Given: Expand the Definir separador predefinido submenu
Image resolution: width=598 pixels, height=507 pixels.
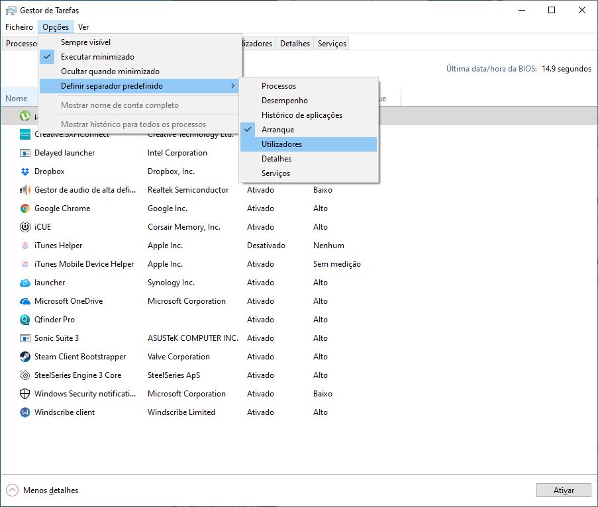Looking at the screenshot, I should (x=139, y=86).
